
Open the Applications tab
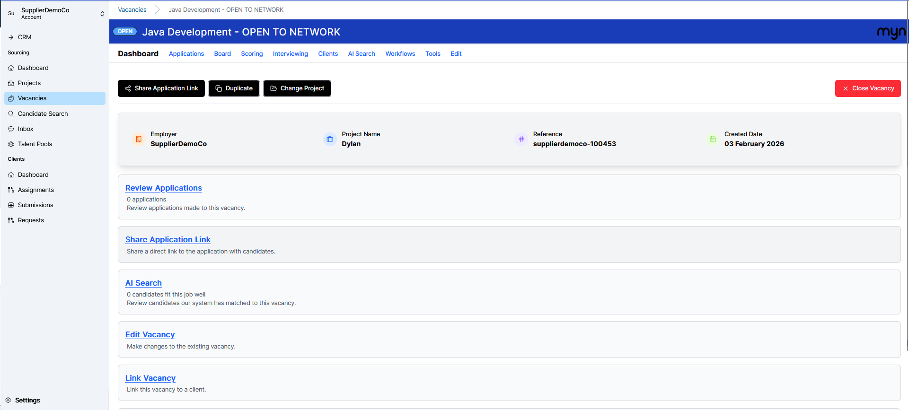coord(186,54)
